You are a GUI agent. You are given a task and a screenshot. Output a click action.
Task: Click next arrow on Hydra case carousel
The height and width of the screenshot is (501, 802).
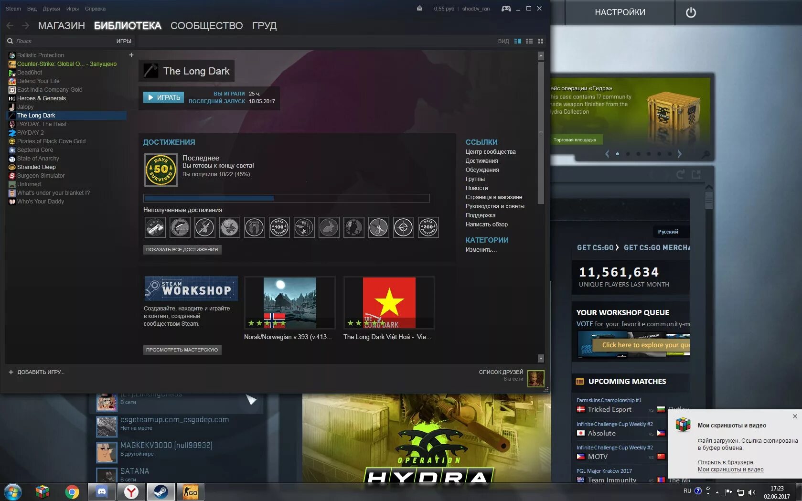[680, 154]
